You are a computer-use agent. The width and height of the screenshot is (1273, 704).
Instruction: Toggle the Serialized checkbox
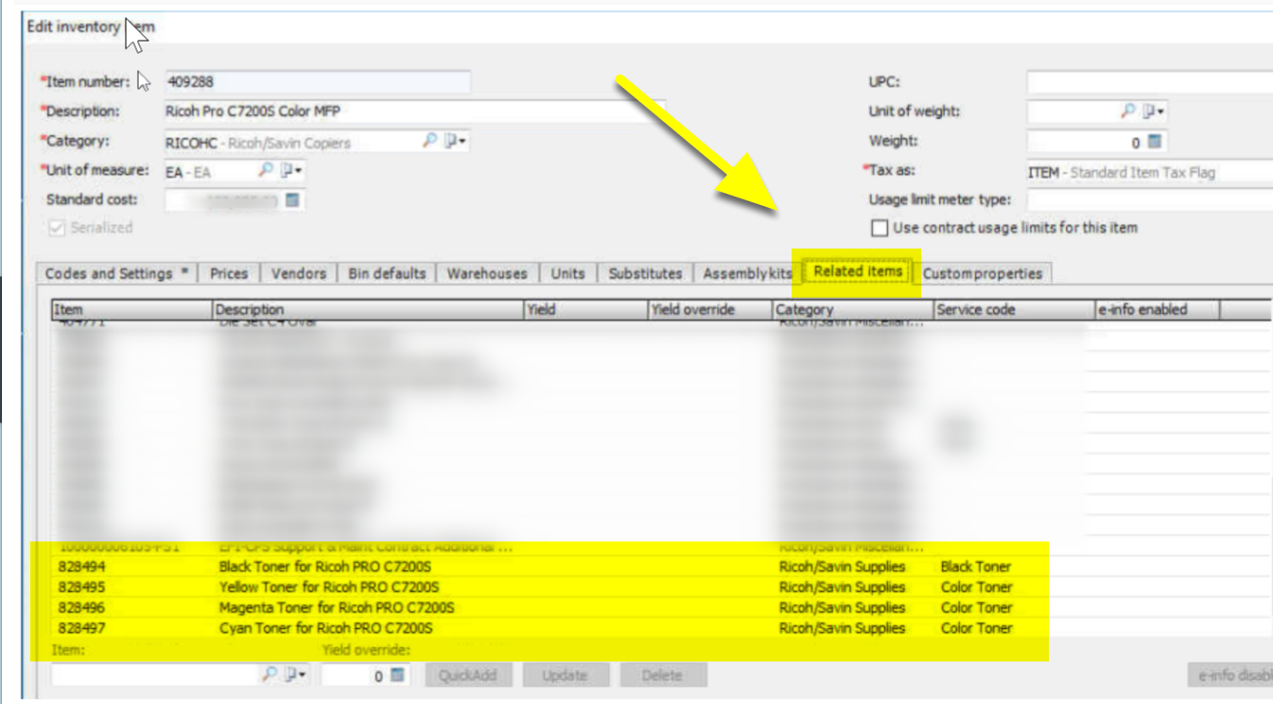pyautogui.click(x=56, y=228)
